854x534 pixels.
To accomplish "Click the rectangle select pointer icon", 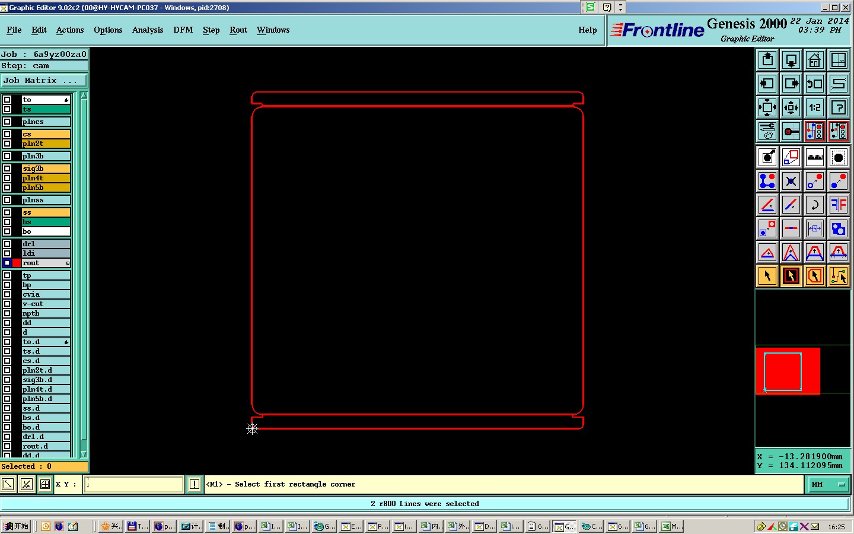I will click(x=791, y=276).
